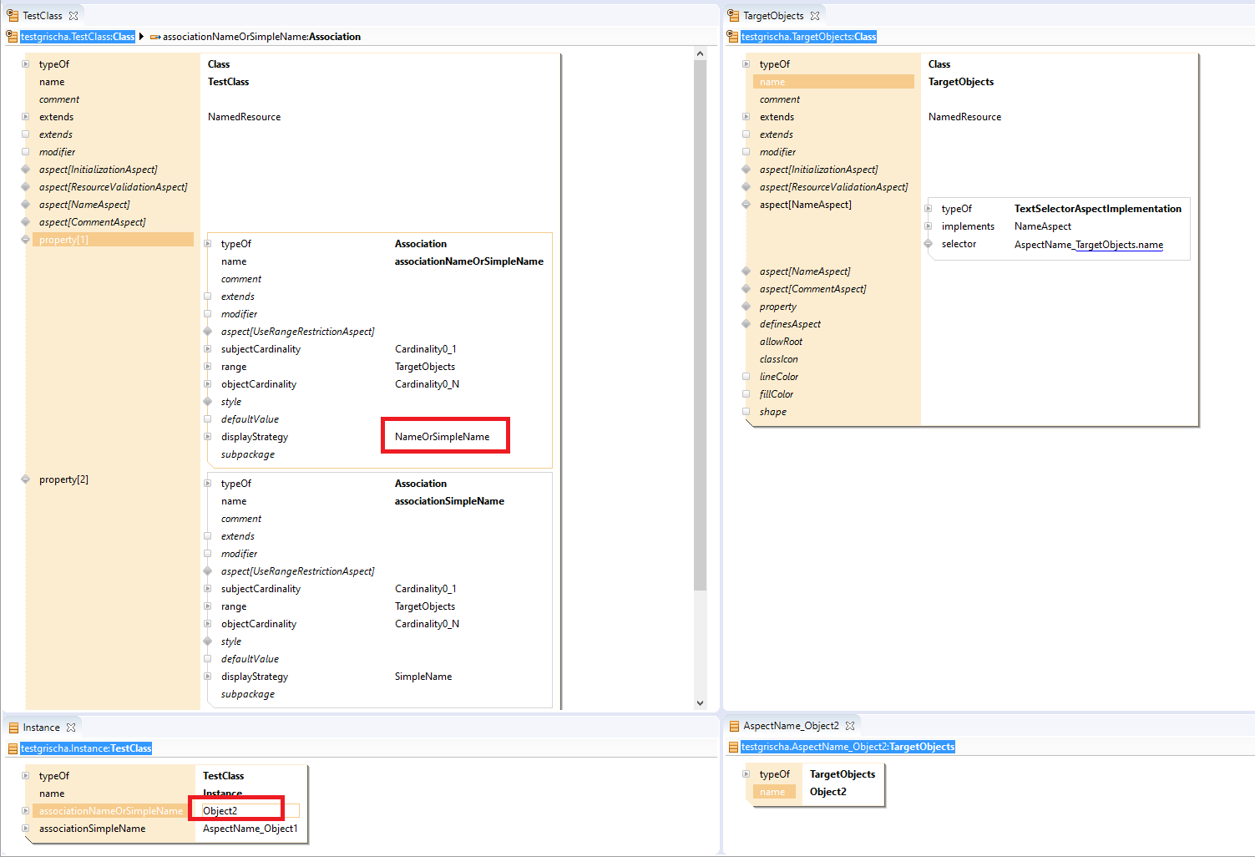Click the icon before testgrischa.Instance:TestClass breadcrumb
1255x857 pixels.
pos(13,748)
